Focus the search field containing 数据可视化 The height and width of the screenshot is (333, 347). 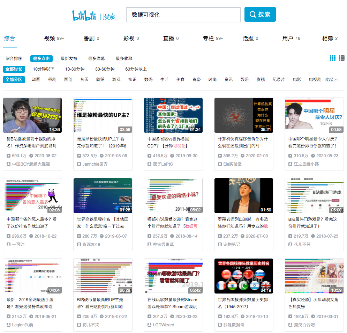click(183, 15)
